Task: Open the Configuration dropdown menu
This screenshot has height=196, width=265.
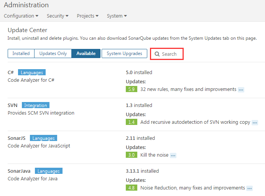Action: point(21,16)
